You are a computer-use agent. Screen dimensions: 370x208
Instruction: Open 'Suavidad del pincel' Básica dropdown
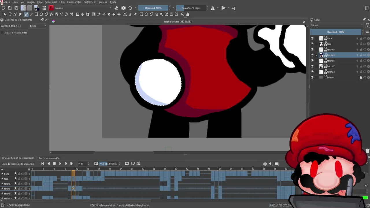point(38,26)
